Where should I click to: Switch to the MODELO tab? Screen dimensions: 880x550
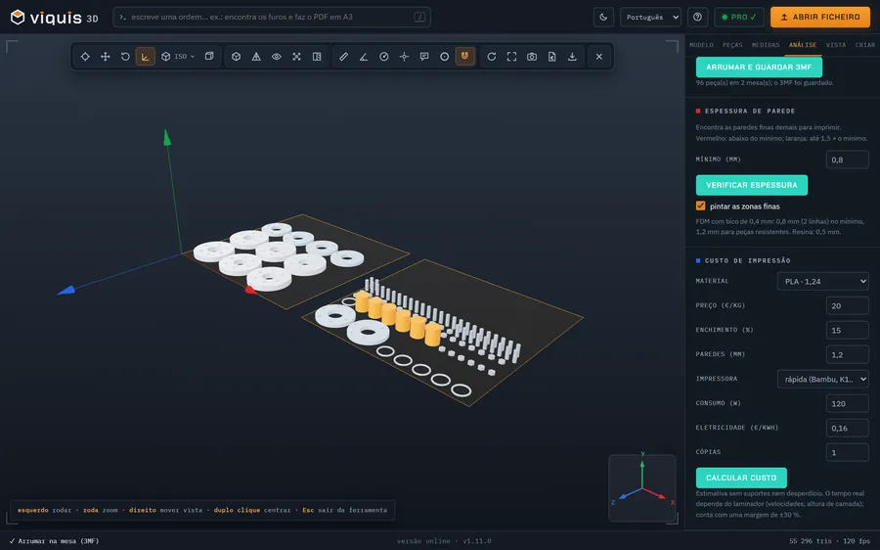point(701,45)
